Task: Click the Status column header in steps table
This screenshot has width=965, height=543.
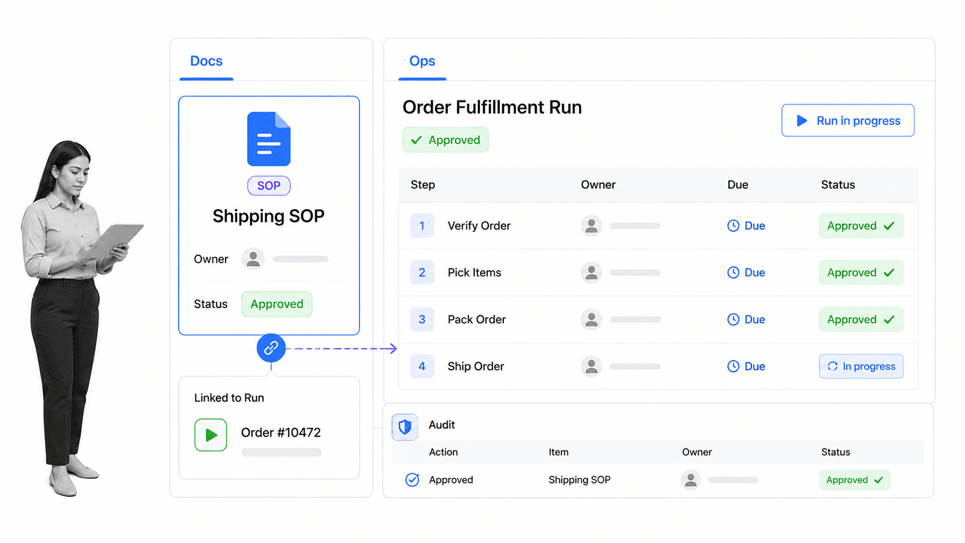Action: tap(838, 185)
